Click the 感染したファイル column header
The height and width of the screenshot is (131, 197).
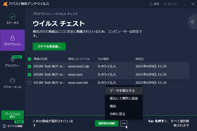[79, 59]
